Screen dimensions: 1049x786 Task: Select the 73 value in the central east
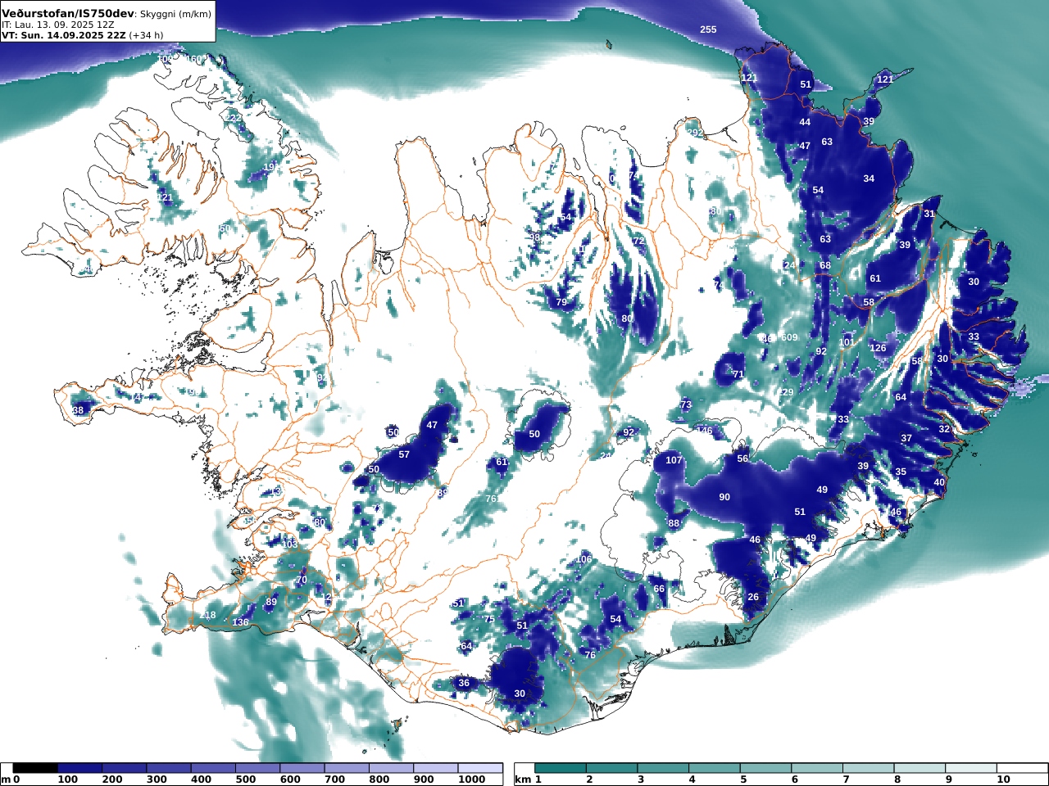coord(686,405)
